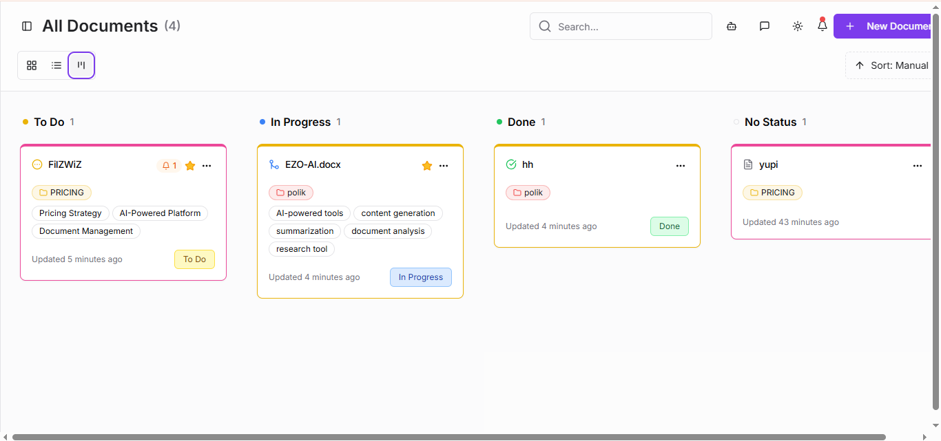
Task: Click the yupi document file icon
Action: pos(748,164)
